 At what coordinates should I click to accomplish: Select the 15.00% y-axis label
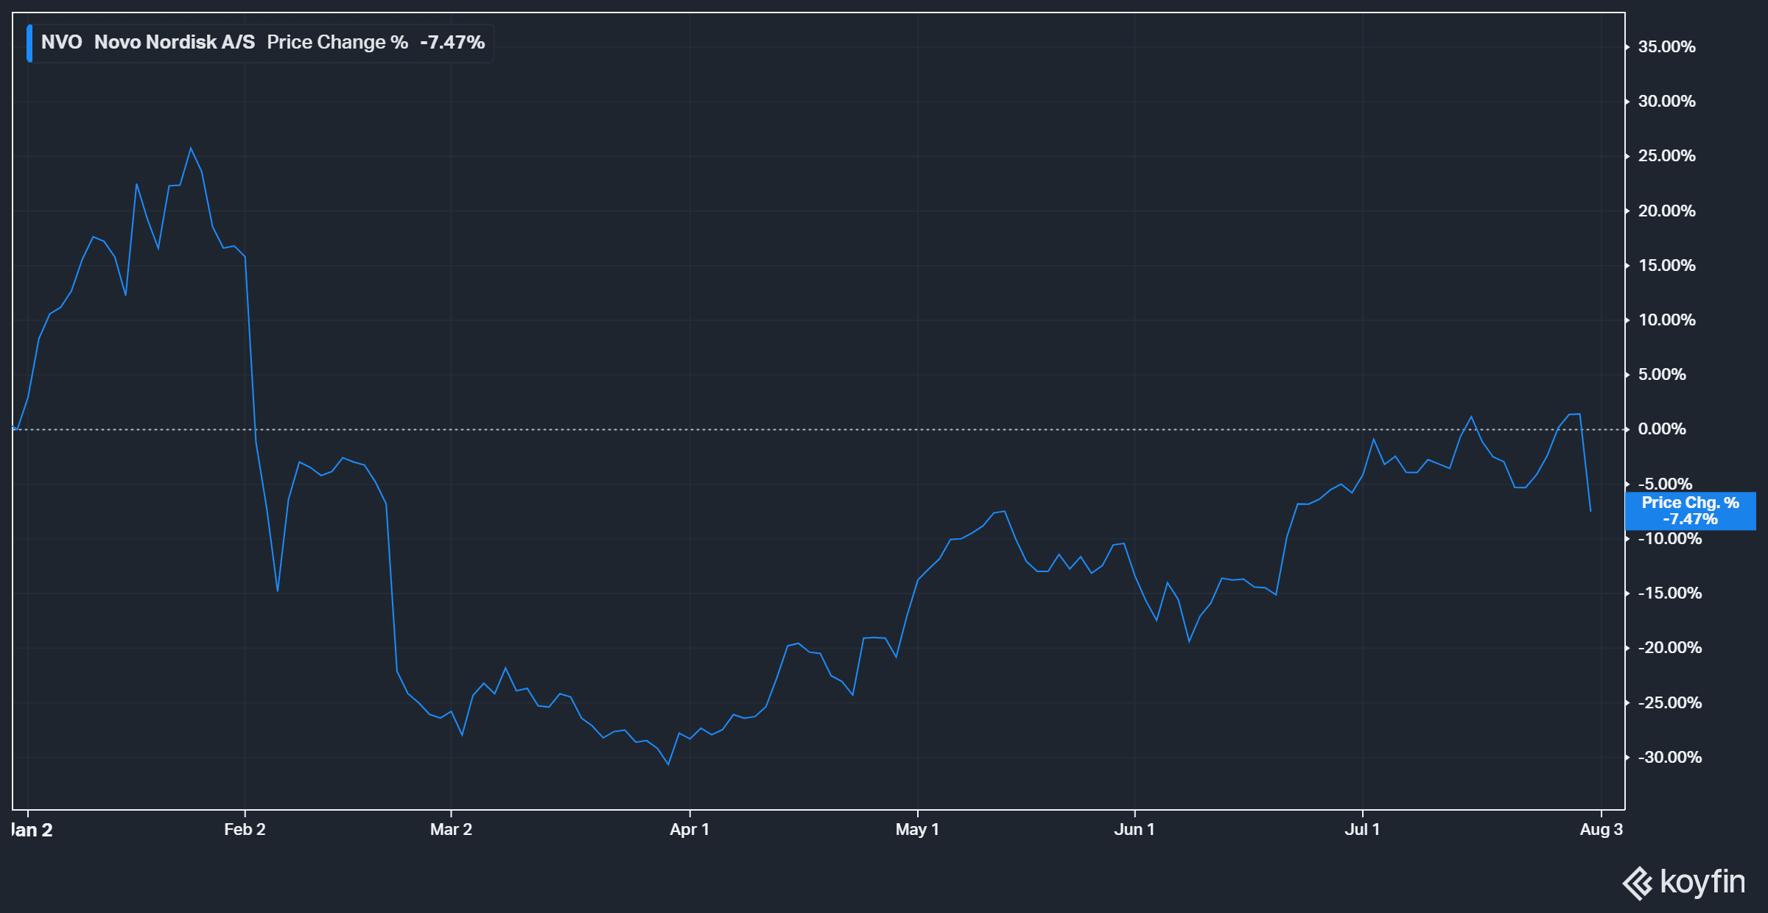pos(1666,266)
